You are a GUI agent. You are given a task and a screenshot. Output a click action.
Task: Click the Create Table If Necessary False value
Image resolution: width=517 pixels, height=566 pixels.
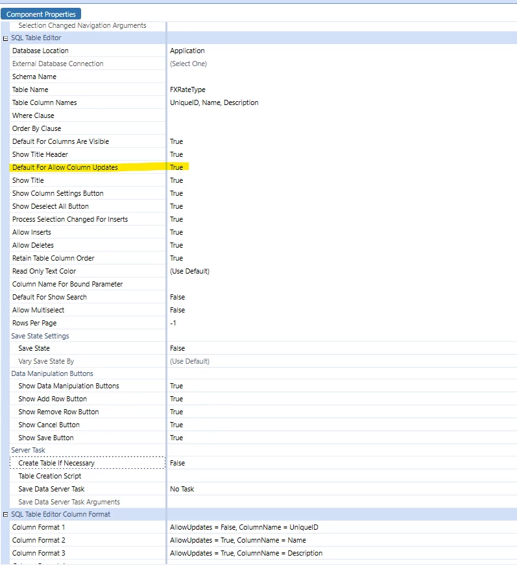point(177,464)
